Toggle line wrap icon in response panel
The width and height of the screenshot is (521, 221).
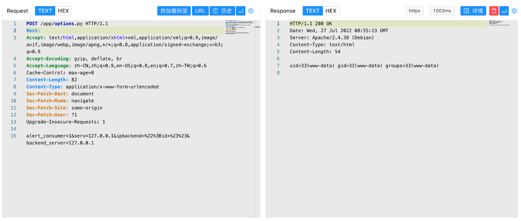pos(504,11)
